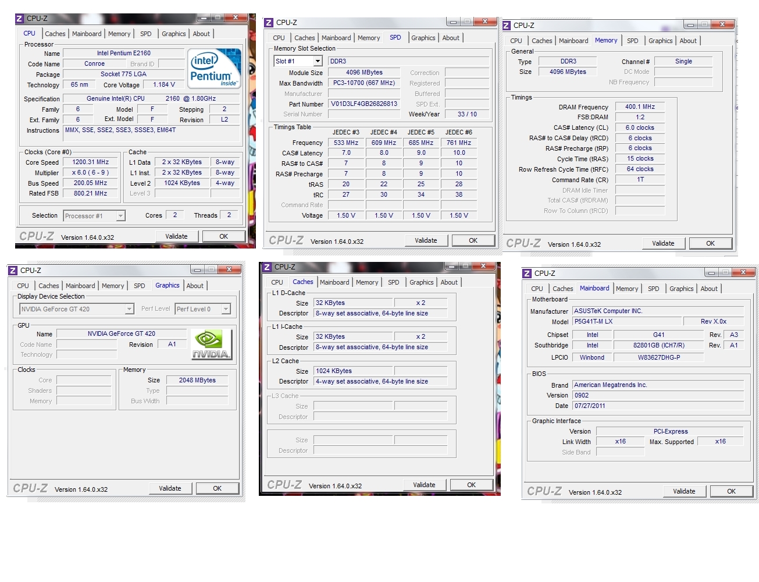The height and width of the screenshot is (582, 759).
Task: Click CPU-Z title icon in Mainboard window
Action: tap(526, 274)
